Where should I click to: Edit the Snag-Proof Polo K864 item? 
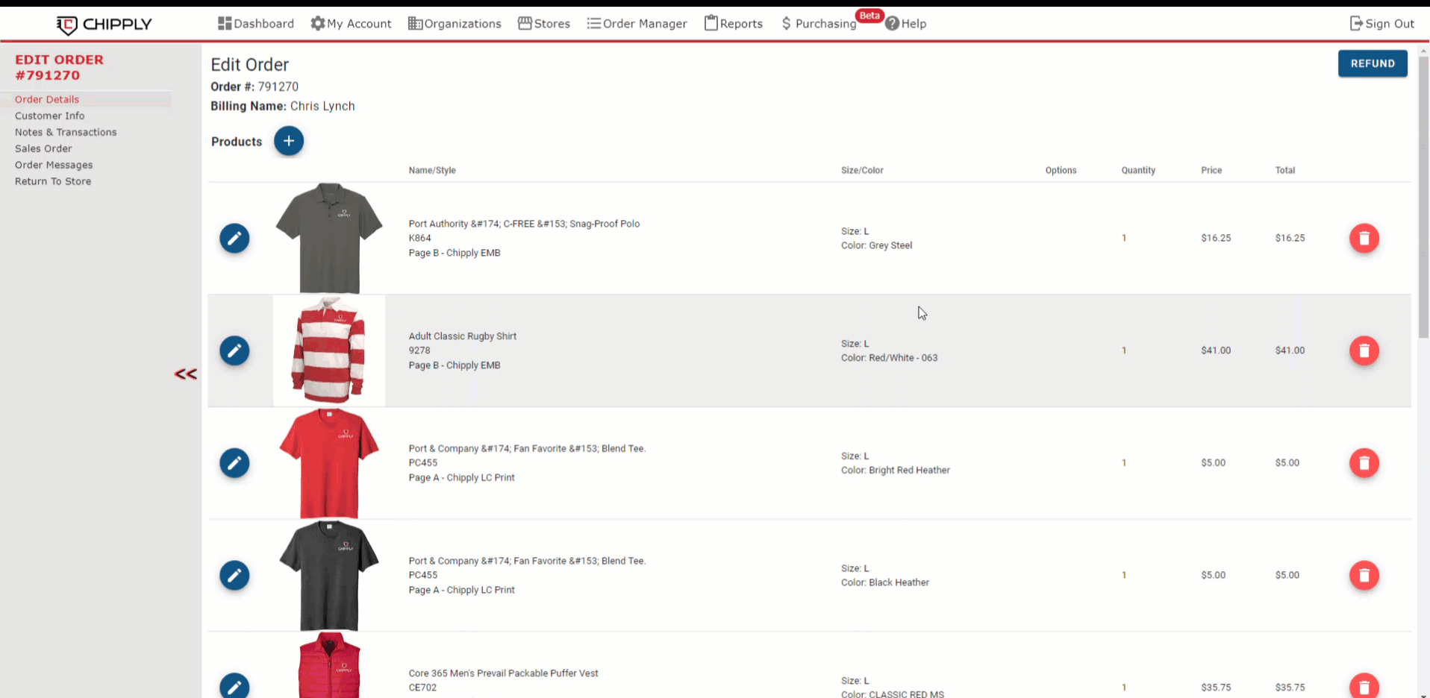[234, 239]
